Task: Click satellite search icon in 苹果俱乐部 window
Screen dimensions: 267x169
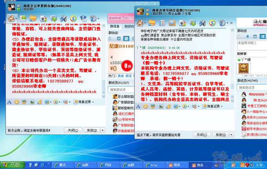Action: pyautogui.click(x=63, y=18)
